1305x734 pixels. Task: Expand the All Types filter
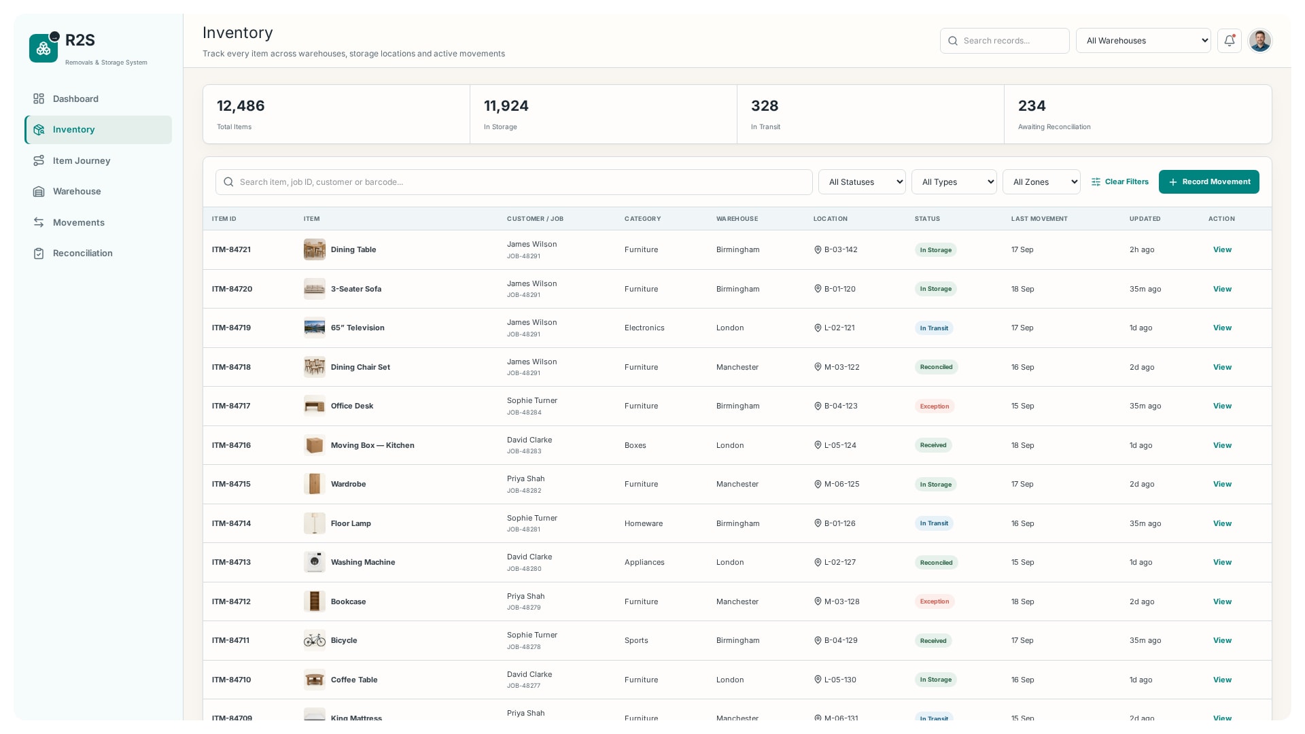click(954, 182)
